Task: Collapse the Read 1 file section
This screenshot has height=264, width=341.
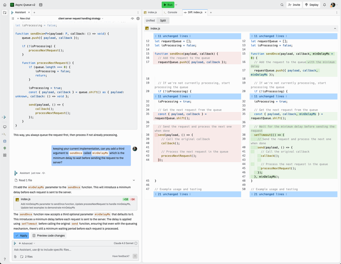Action: [x=134, y=180]
